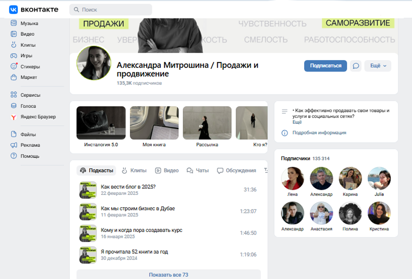Click the message bubble icon button
The image size is (412, 279).
point(356,66)
